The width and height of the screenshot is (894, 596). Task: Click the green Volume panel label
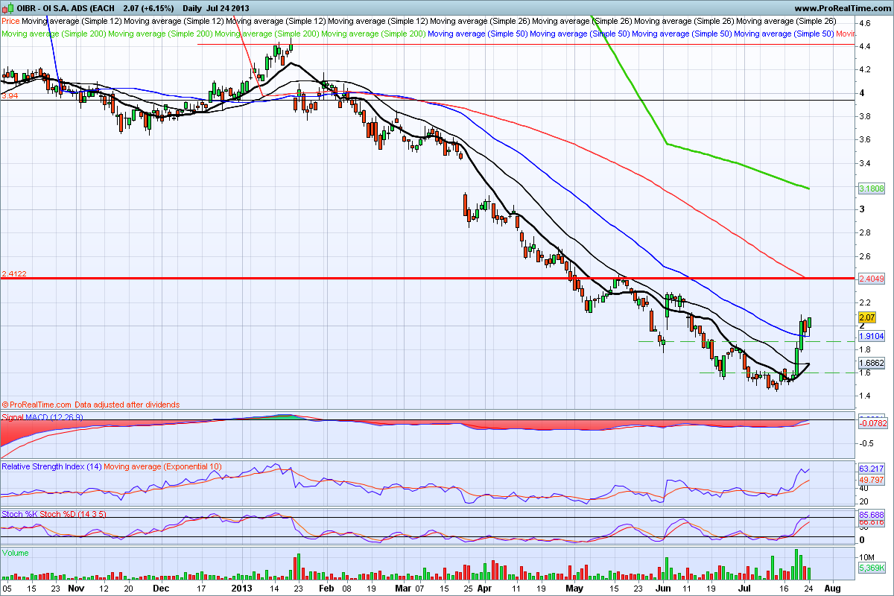click(16, 553)
